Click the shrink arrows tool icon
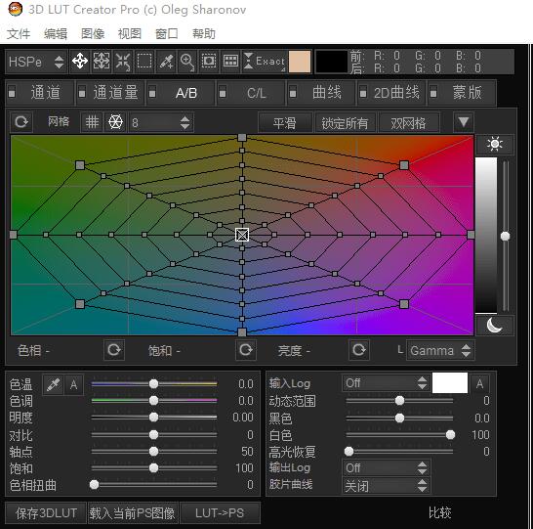 click(x=123, y=62)
